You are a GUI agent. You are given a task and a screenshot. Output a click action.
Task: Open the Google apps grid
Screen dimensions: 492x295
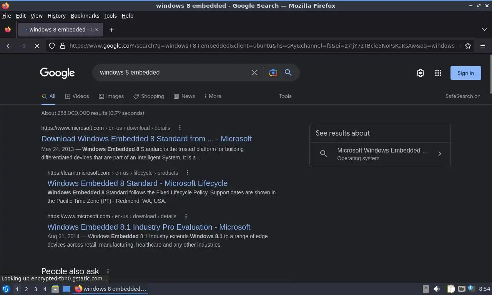[x=438, y=73]
